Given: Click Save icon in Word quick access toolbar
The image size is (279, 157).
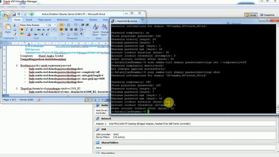Looking at the screenshot, I should pyautogui.click(x=14, y=14).
